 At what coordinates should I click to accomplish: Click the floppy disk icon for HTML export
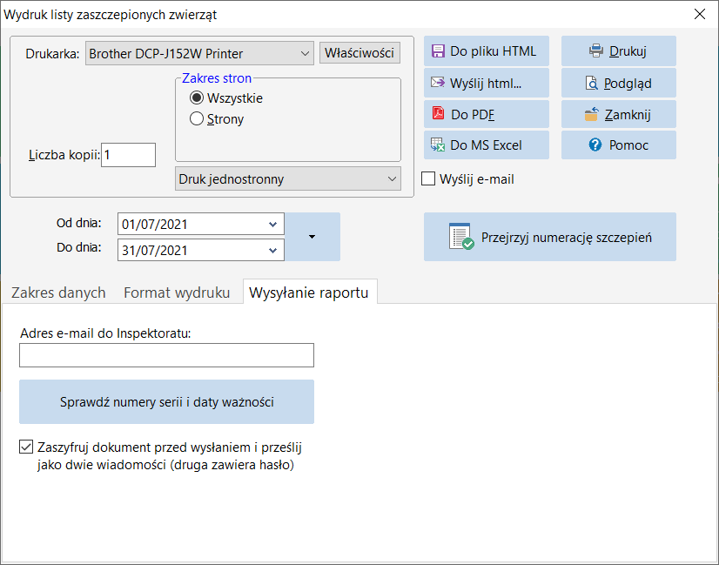438,50
